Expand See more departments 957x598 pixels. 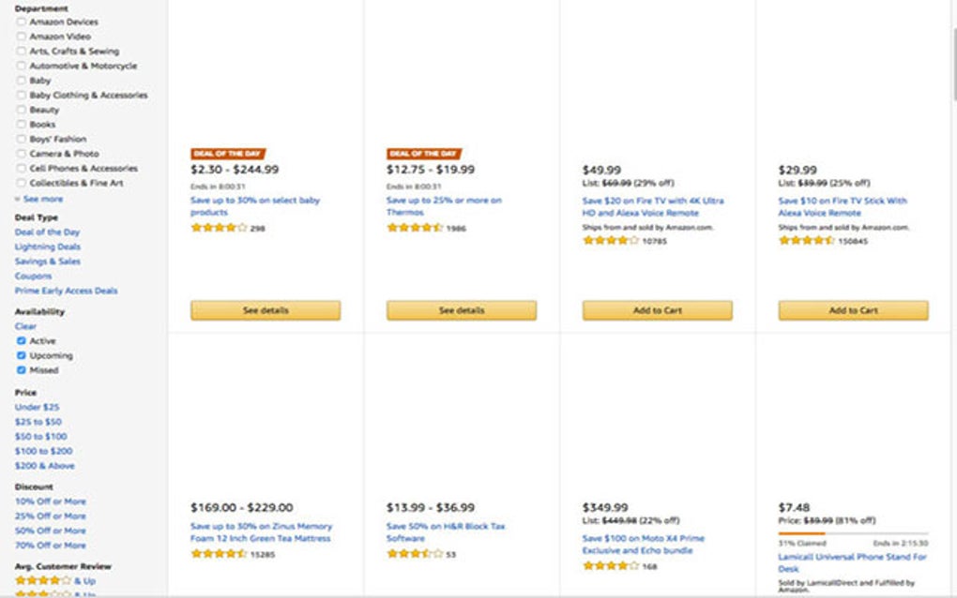(42, 199)
